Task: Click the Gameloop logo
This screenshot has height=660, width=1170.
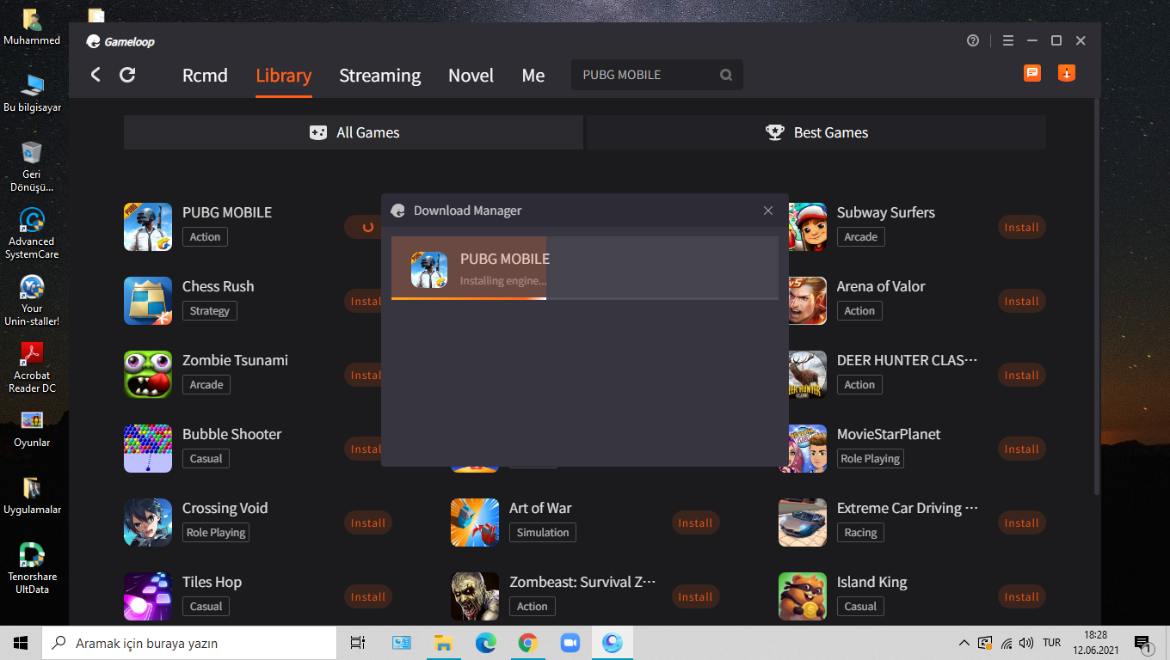Action: [x=120, y=41]
